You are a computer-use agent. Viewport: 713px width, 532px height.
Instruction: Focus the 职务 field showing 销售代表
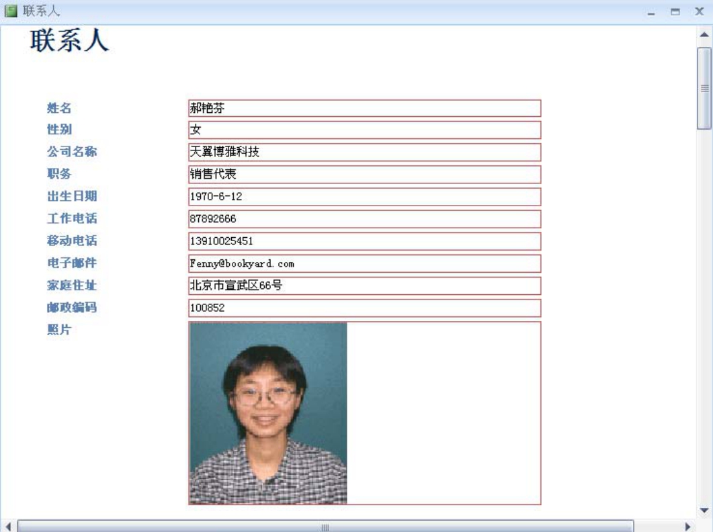[364, 175]
